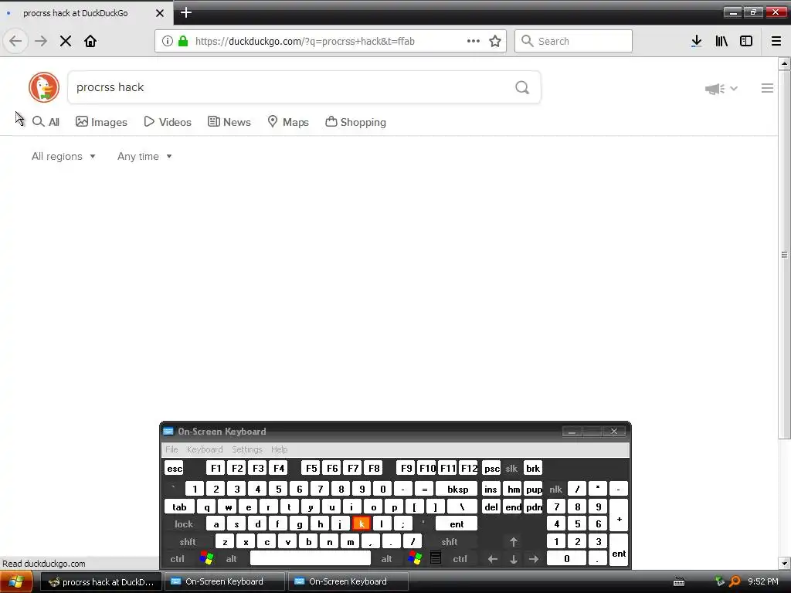Viewport: 791px width, 593px height.
Task: Bookmark this page with the star
Action: pos(495,41)
